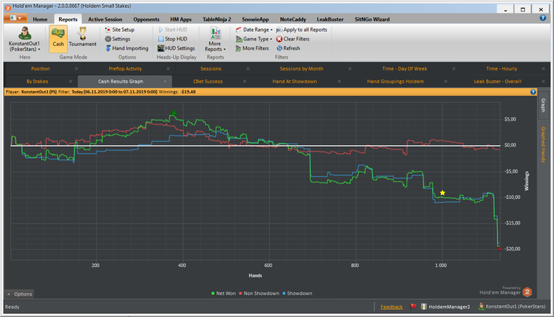Screen dimensions: 554x317
Task: Expand the More Reports dropdown
Action: click(214, 40)
